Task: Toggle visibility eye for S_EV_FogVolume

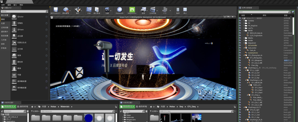Action: point(240,36)
